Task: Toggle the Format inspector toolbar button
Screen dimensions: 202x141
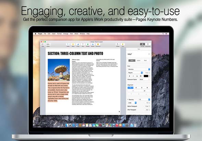Action: pos(142,44)
